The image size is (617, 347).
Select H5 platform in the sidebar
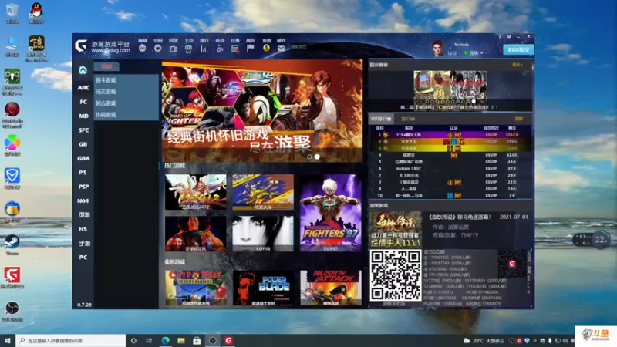[x=83, y=229]
